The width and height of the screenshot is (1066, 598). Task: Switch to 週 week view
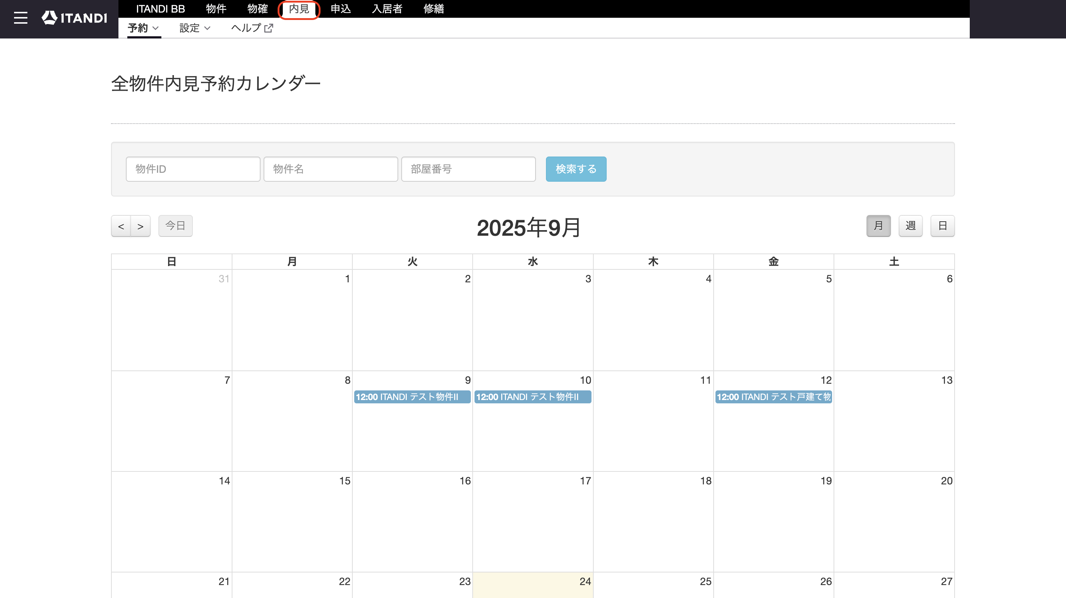[x=911, y=226]
